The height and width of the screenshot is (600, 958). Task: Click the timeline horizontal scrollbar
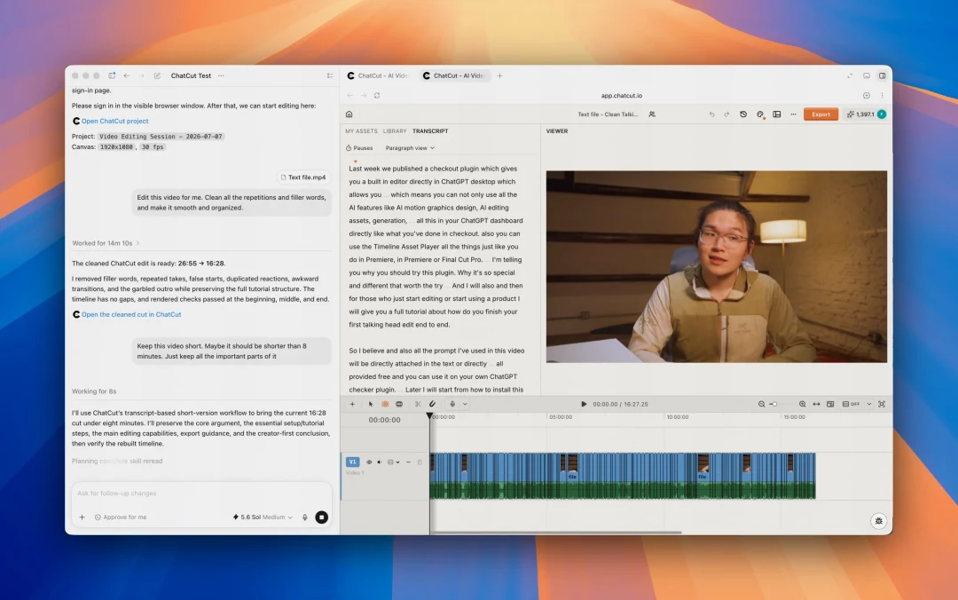point(557,533)
